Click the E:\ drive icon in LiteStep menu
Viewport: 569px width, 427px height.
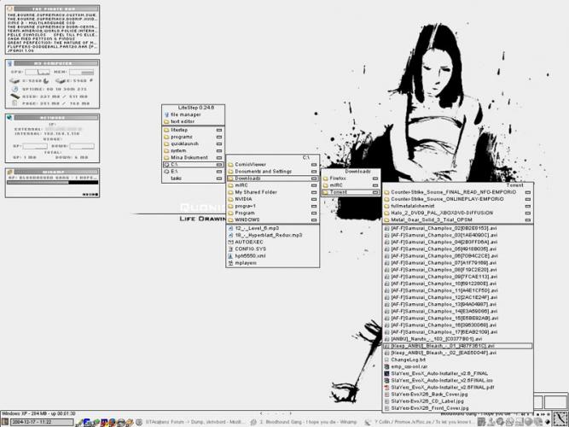pyautogui.click(x=166, y=171)
